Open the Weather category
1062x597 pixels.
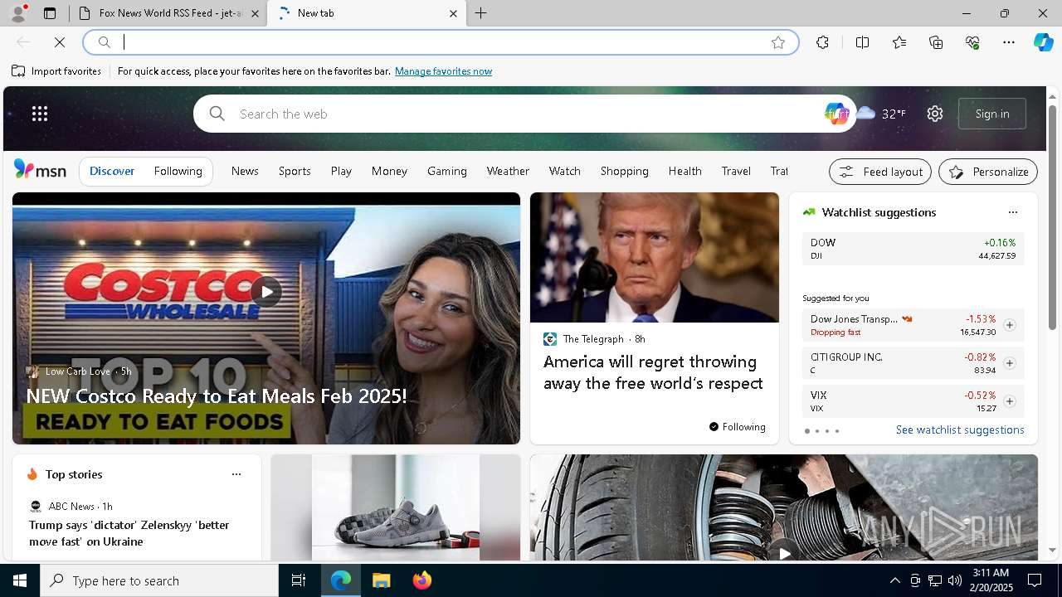pos(508,171)
